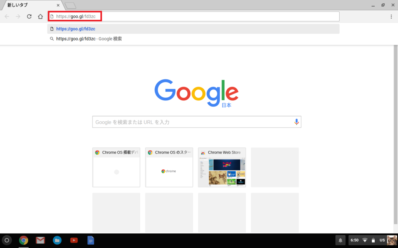Image resolution: width=398 pixels, height=248 pixels.
Task: Open the notifications bell
Action: [340, 240]
